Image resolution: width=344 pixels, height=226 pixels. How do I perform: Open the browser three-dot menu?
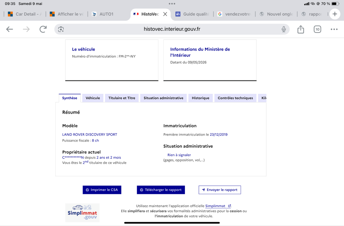[334, 29]
